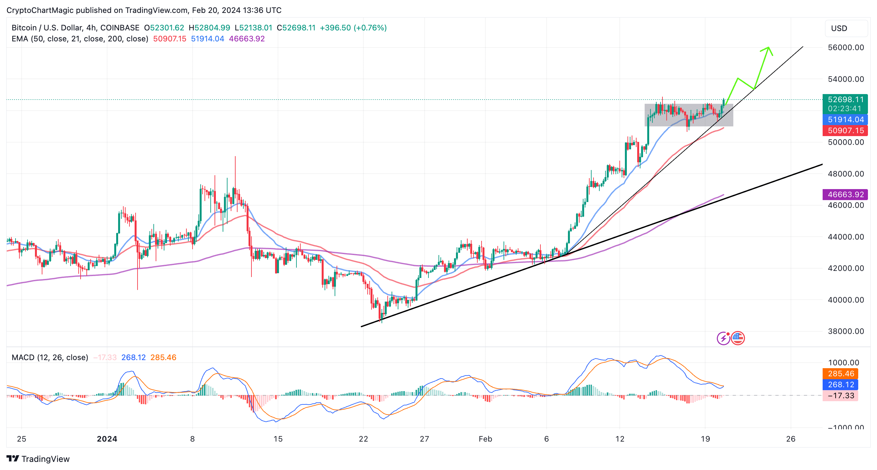877x470 pixels.
Task: Click the 42000.00 price axis level
Action: click(x=846, y=268)
